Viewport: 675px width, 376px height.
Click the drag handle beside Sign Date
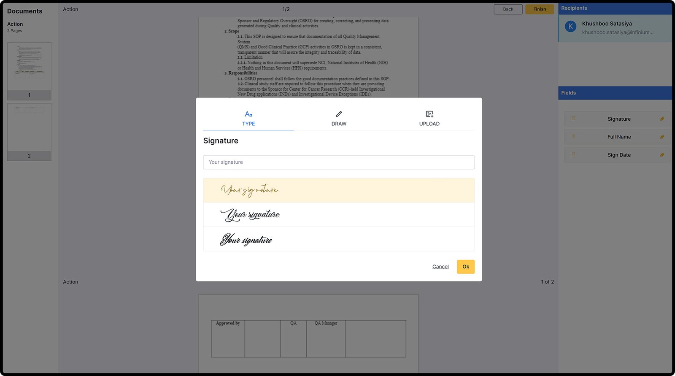[x=573, y=155]
